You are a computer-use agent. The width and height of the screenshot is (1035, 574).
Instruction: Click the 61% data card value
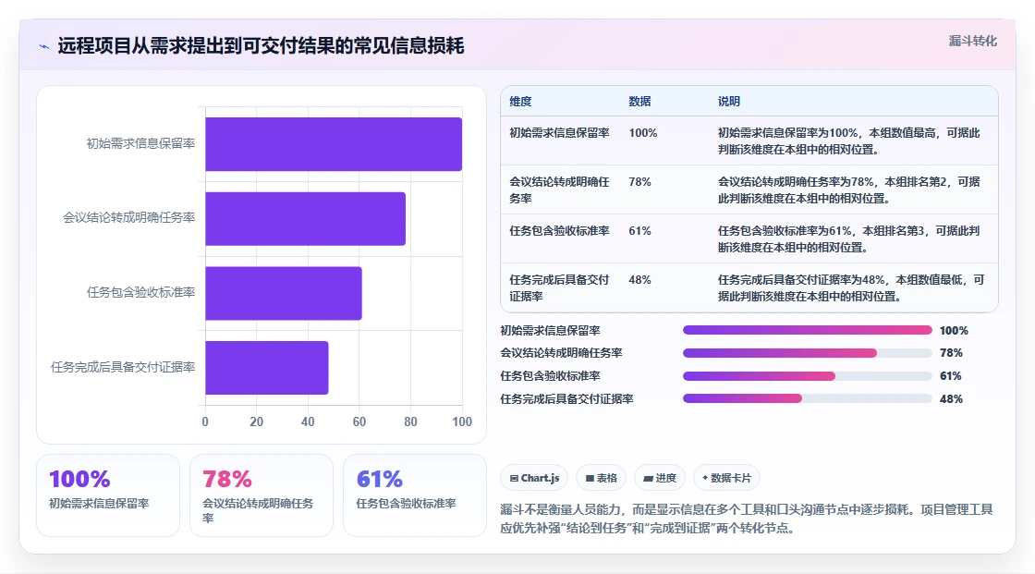tap(380, 479)
